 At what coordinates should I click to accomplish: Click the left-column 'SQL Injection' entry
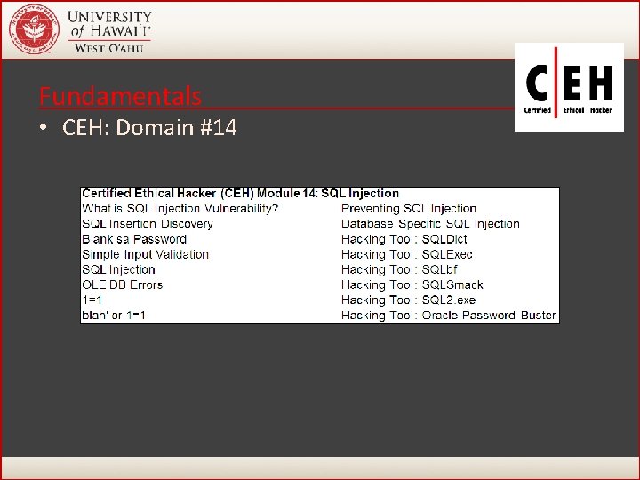(118, 269)
